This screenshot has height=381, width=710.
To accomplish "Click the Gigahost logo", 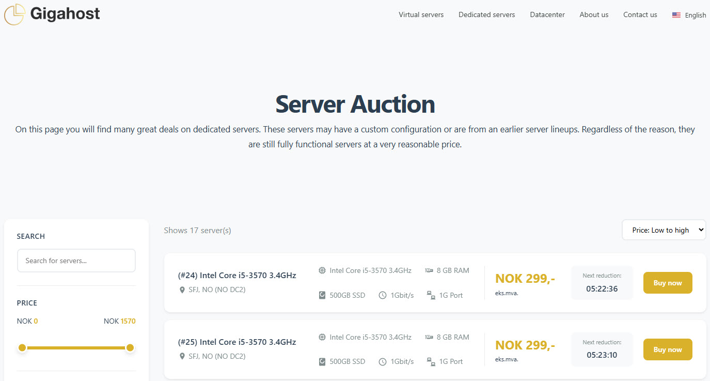I will (52, 14).
